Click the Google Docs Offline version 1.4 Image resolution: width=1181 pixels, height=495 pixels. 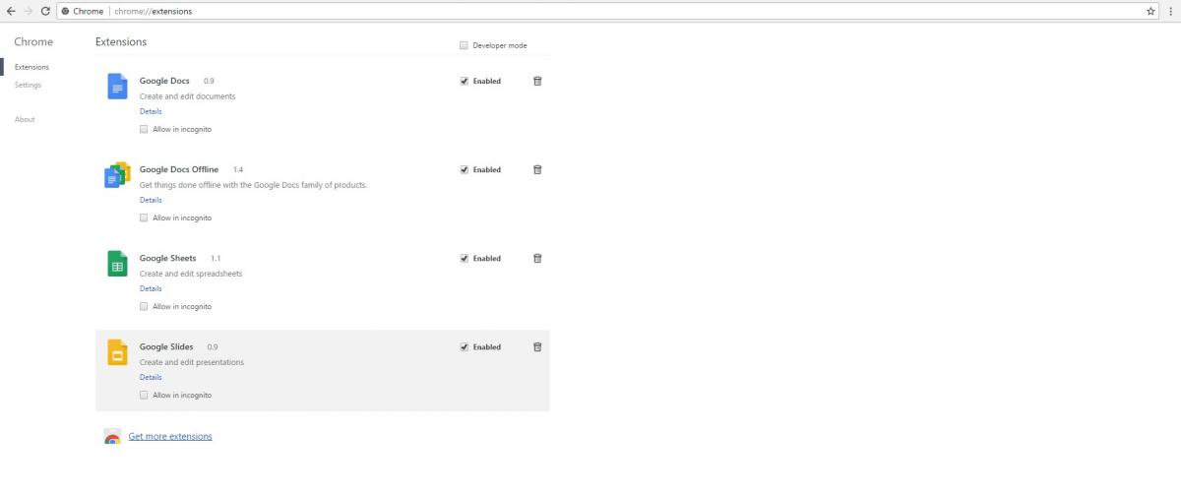(x=238, y=169)
